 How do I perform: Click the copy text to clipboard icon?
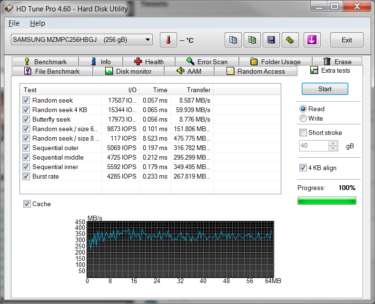pyautogui.click(x=233, y=40)
